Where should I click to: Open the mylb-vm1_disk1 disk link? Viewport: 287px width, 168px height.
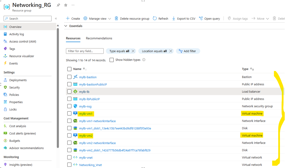[115, 128]
